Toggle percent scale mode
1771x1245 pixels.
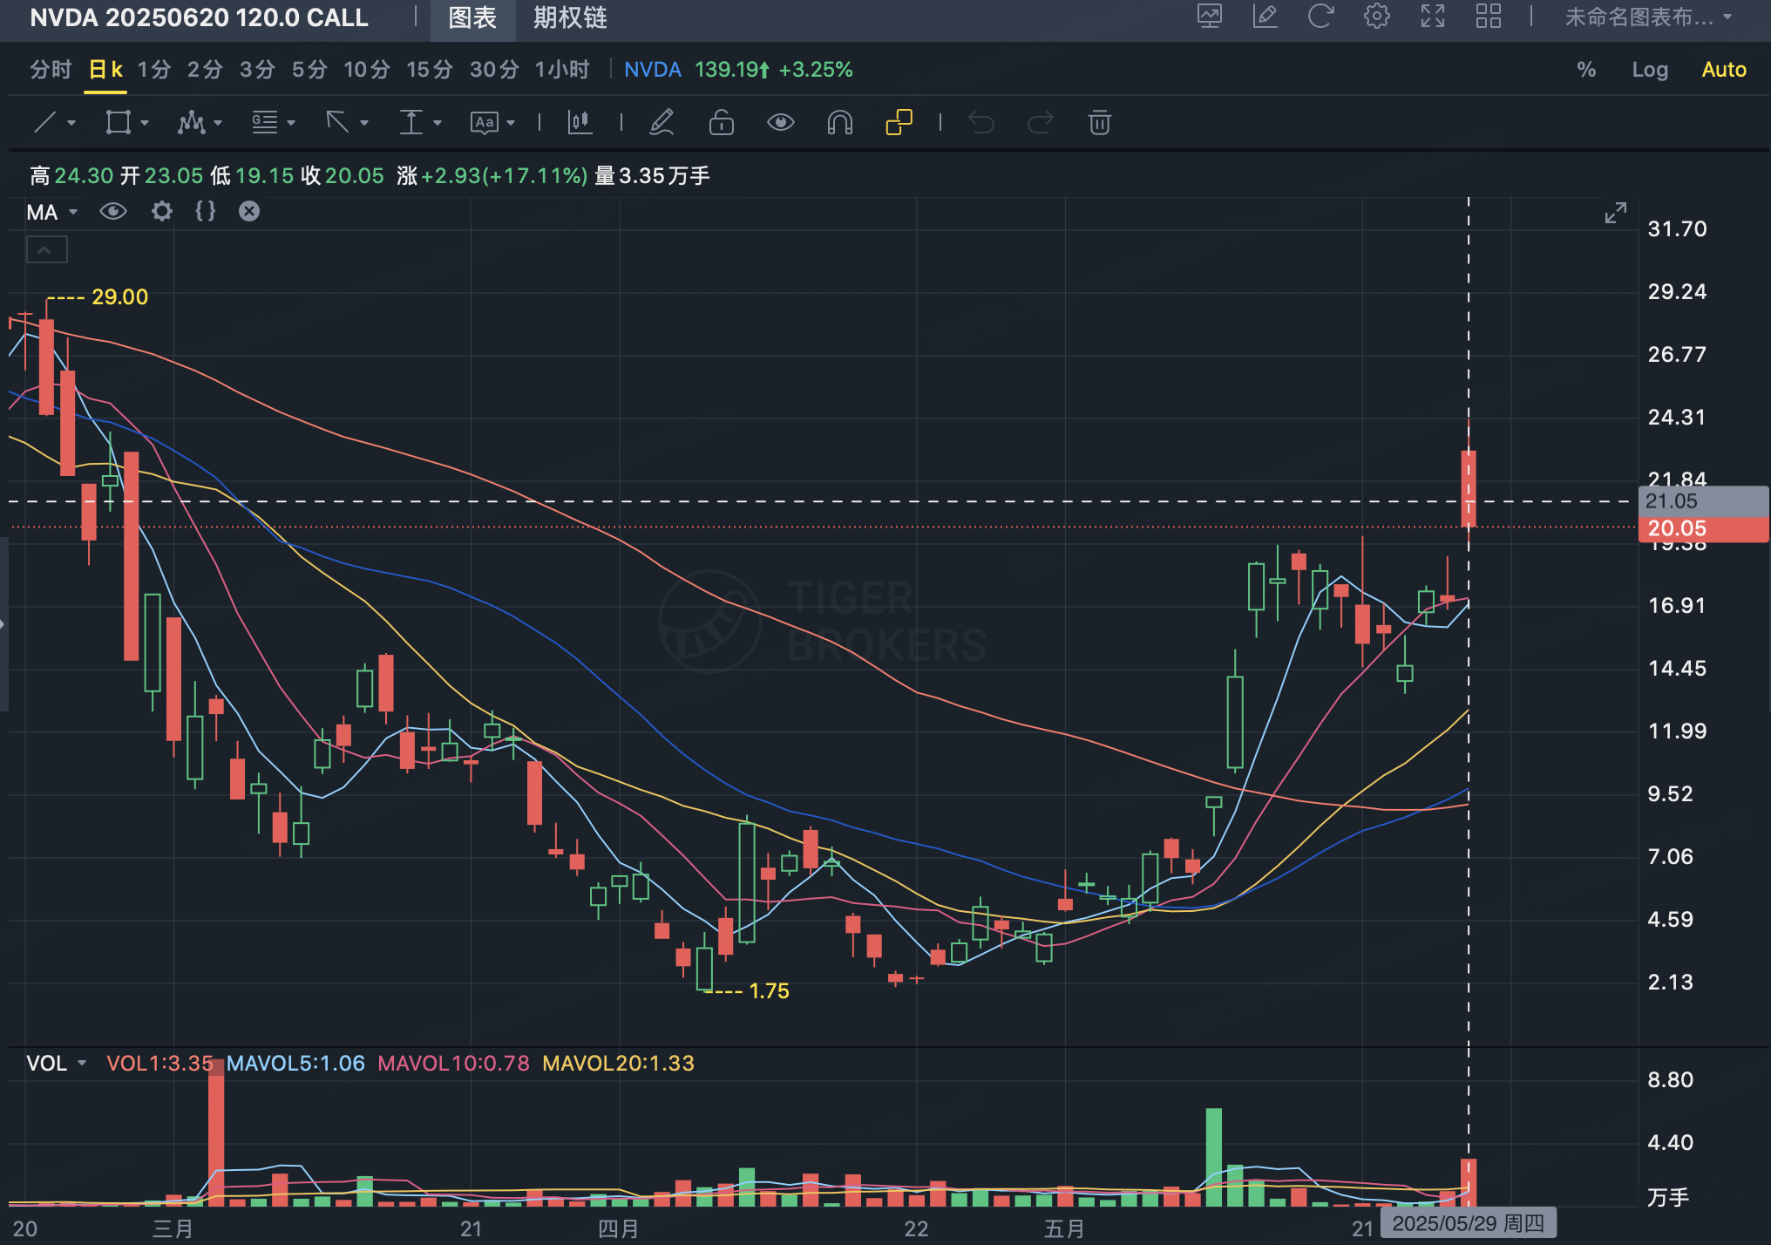point(1586,70)
